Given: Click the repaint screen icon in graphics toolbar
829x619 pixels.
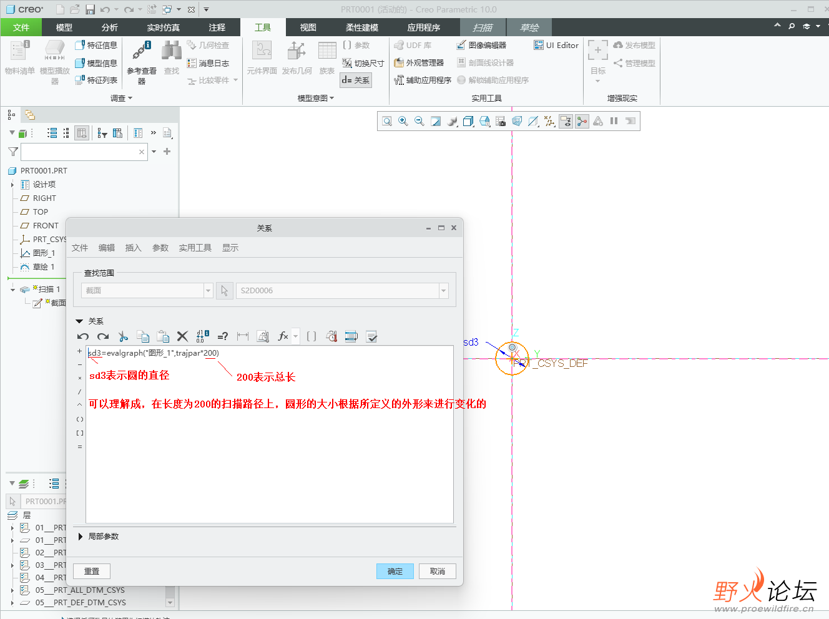Looking at the screenshot, I should point(436,121).
